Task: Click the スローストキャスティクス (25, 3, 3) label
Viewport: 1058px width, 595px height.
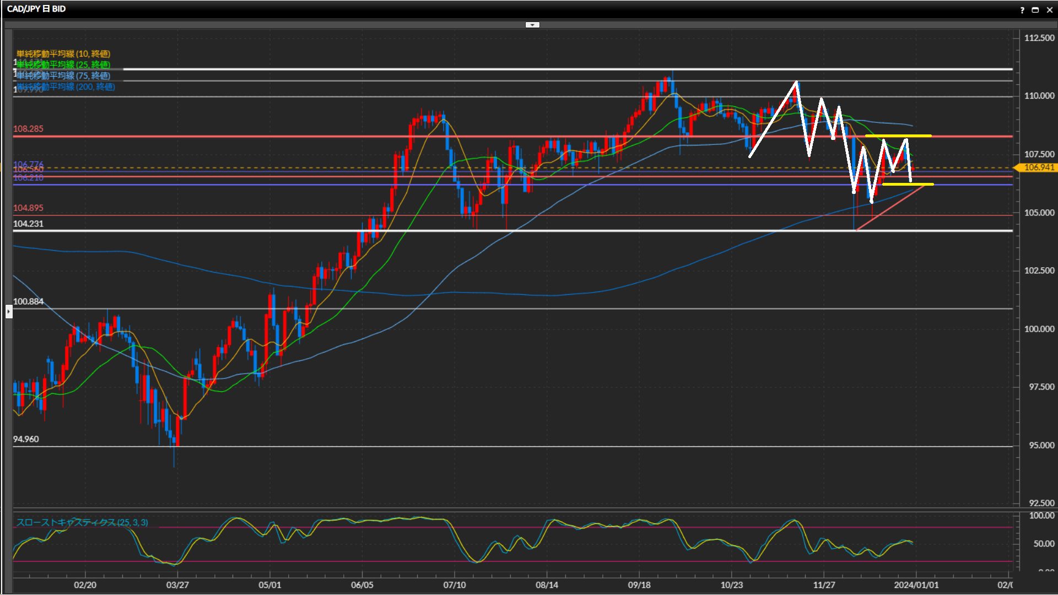Action: (x=82, y=522)
